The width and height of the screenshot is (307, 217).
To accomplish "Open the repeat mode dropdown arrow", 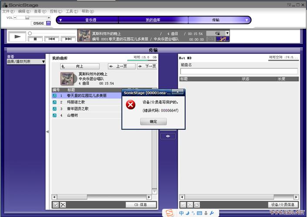I will (x=227, y=33).
